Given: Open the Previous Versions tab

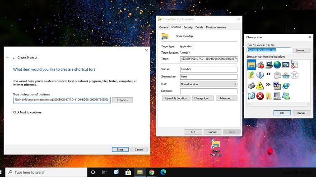Looking at the screenshot, I should (216, 27).
